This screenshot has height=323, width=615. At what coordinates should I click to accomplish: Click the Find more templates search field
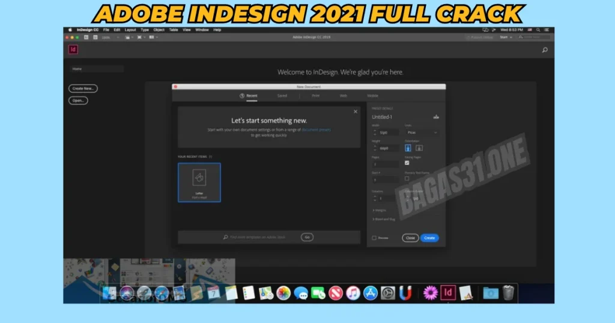tap(258, 237)
